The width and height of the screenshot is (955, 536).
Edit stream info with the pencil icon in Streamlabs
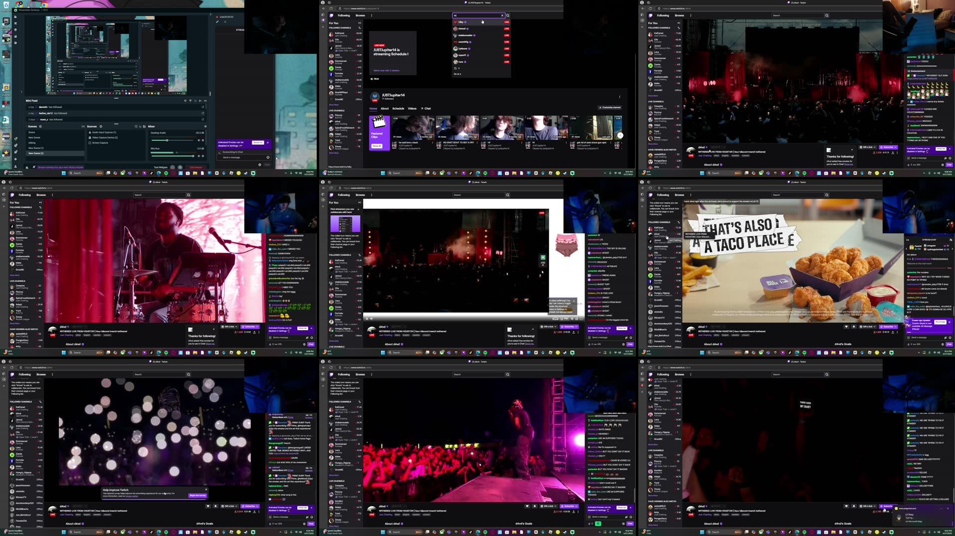coord(217,22)
